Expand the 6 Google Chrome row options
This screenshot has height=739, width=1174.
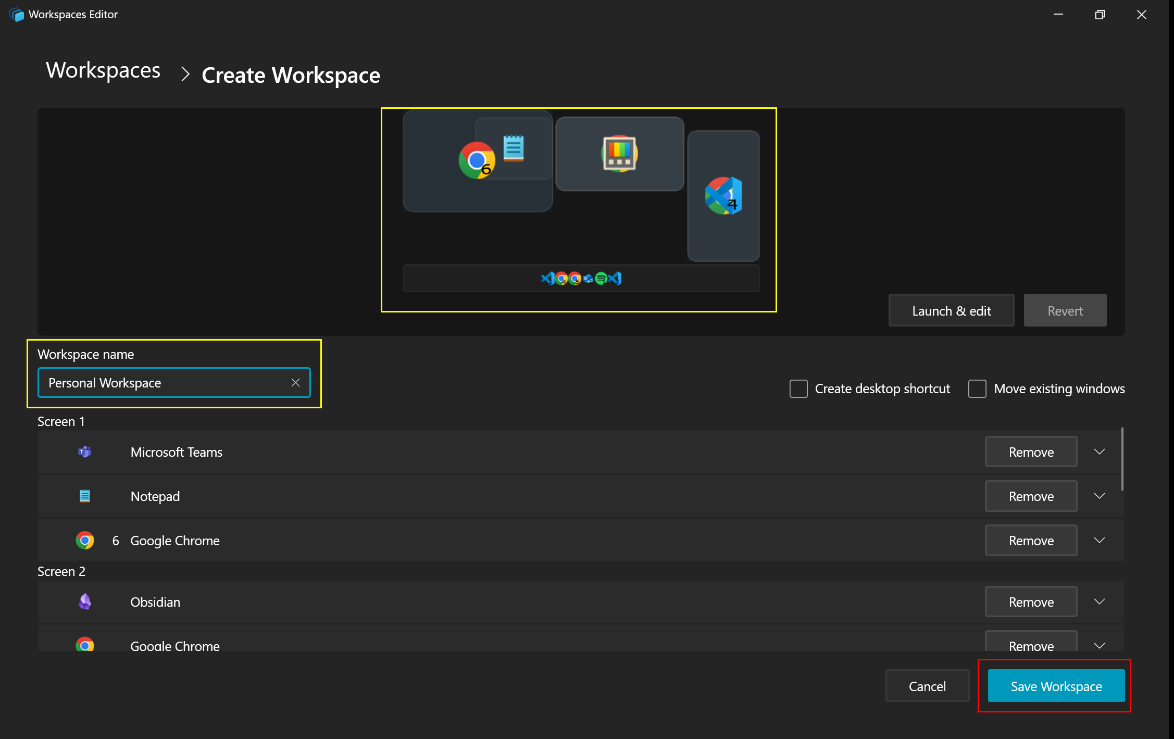click(1100, 540)
